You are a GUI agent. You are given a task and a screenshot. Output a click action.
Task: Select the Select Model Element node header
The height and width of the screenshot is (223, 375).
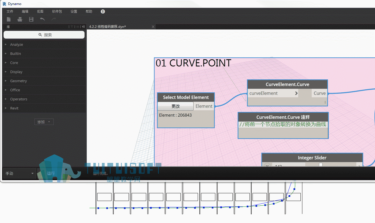186,97
